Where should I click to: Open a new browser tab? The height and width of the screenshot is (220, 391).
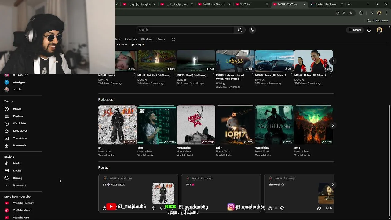pyautogui.click(x=349, y=4)
